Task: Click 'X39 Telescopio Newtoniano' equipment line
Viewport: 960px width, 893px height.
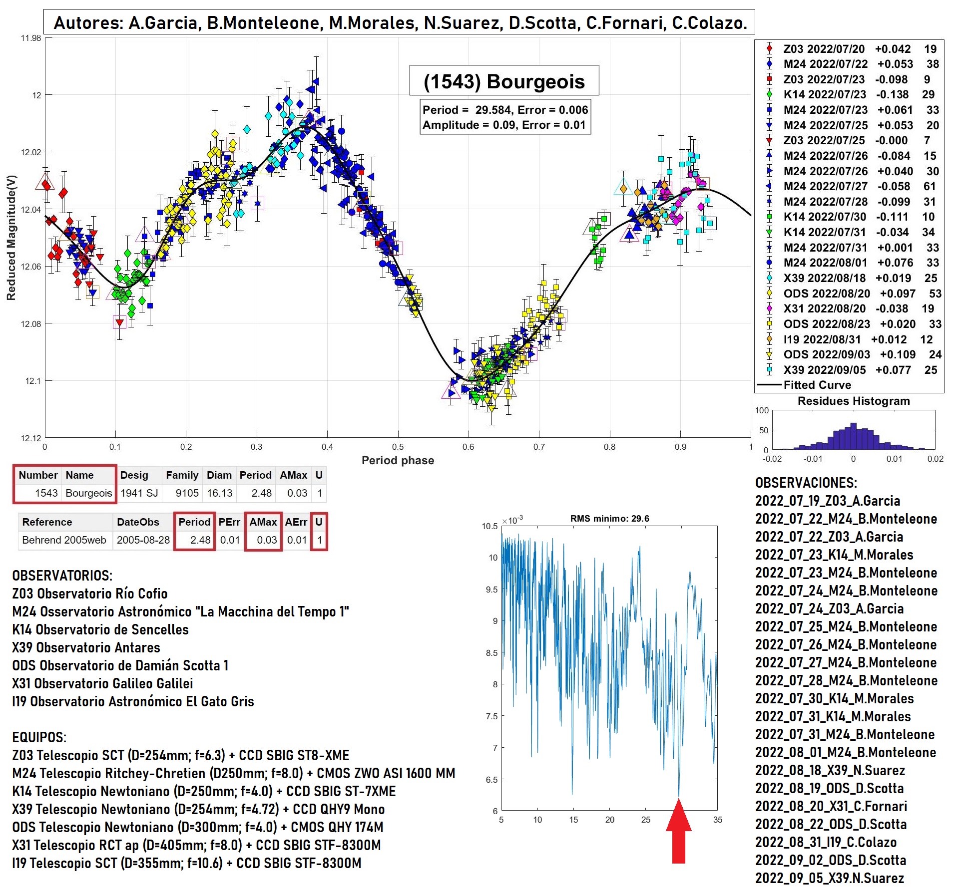Action: click(199, 809)
